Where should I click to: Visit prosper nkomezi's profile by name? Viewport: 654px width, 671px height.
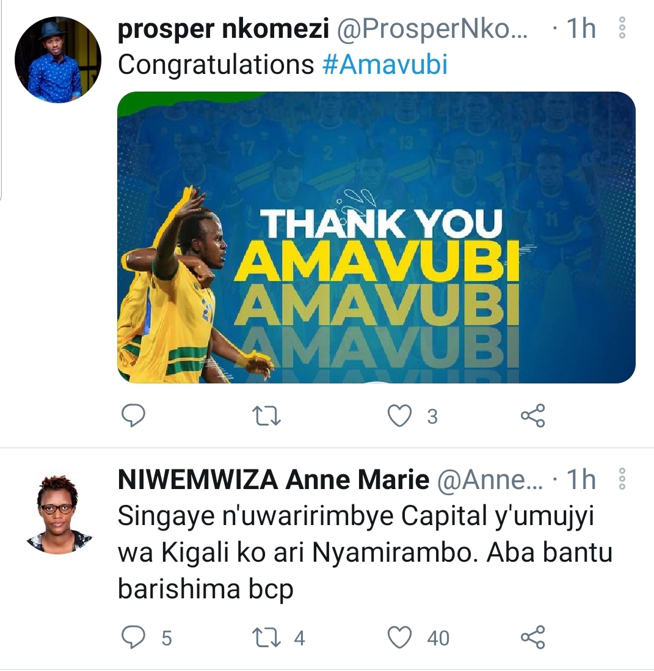pyautogui.click(x=223, y=29)
